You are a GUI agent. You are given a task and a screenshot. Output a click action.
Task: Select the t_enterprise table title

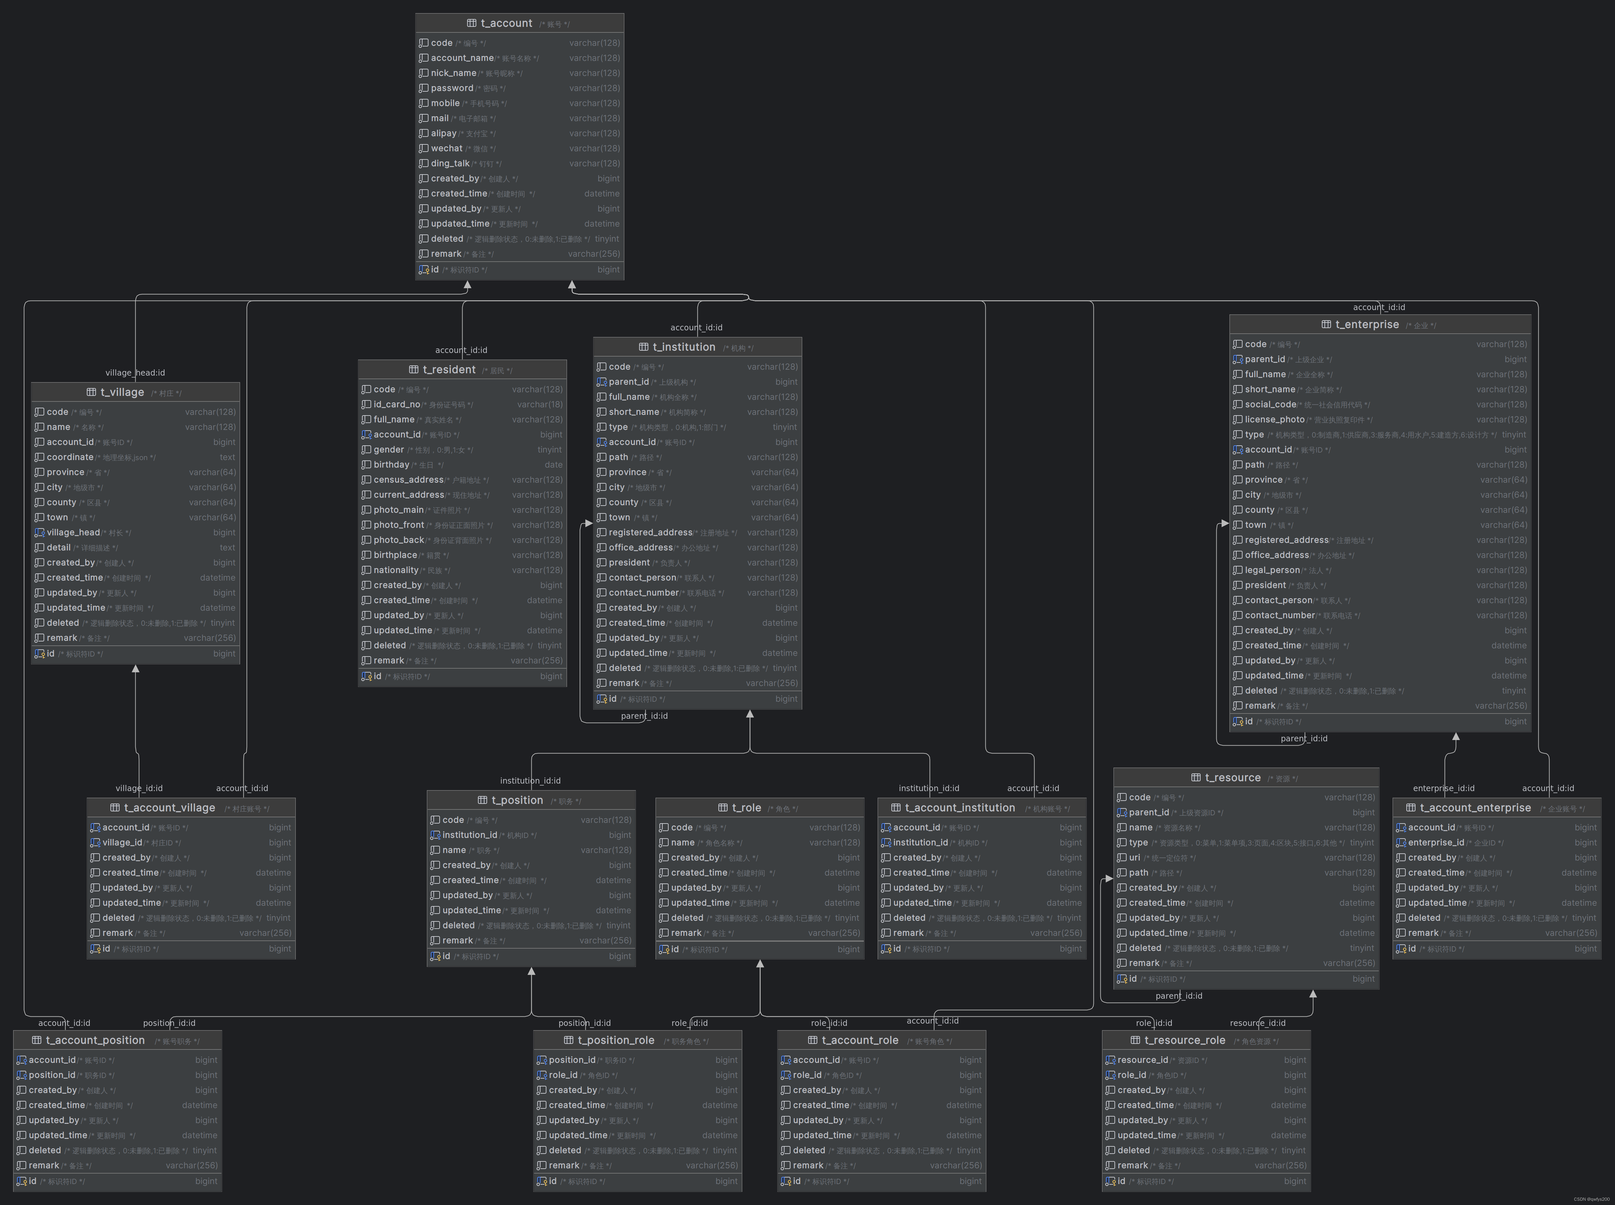click(x=1367, y=324)
